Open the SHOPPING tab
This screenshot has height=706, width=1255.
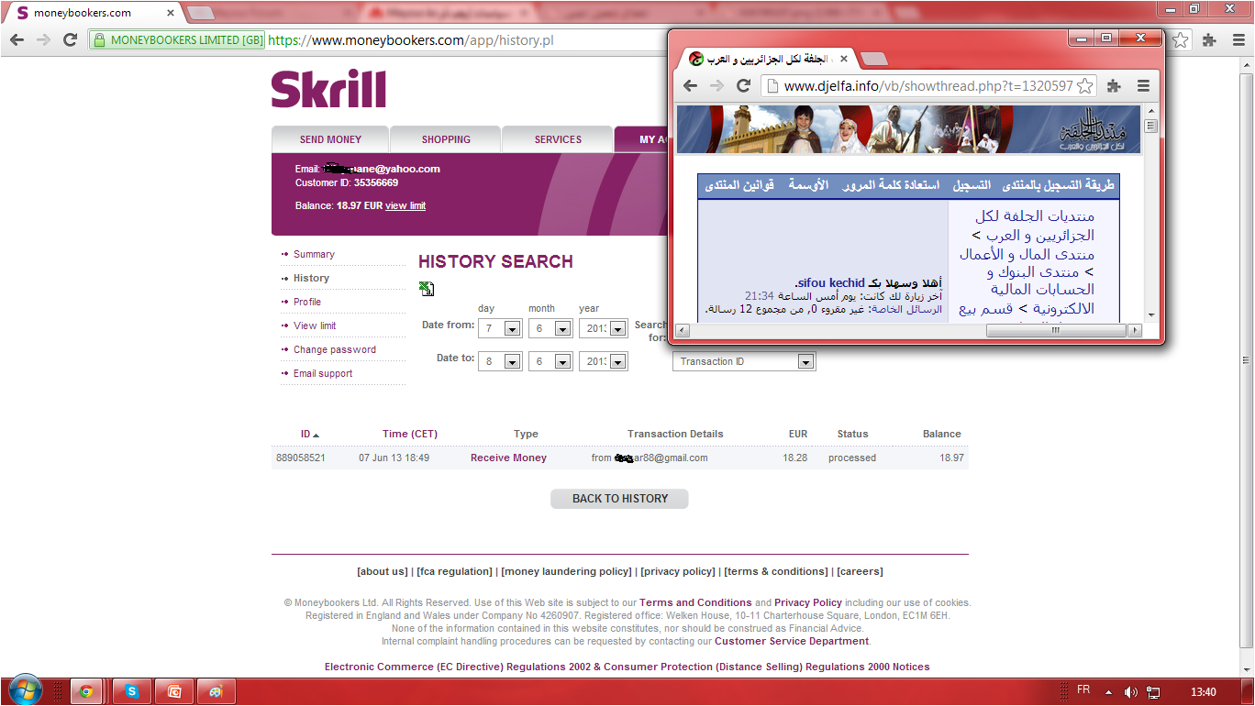tap(446, 139)
